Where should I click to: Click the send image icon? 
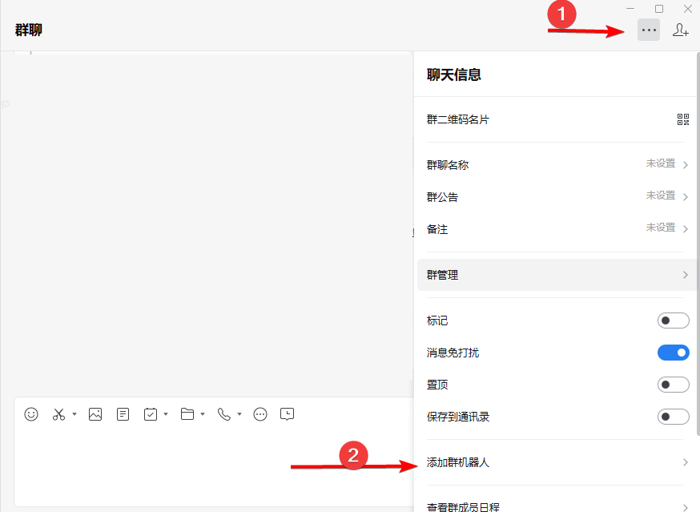point(95,414)
